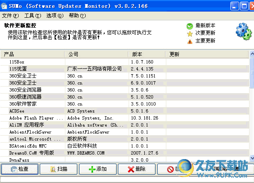Screen dimensions: 254x183
Task: Click company cell ACD Systems
Action: (x=81, y=111)
